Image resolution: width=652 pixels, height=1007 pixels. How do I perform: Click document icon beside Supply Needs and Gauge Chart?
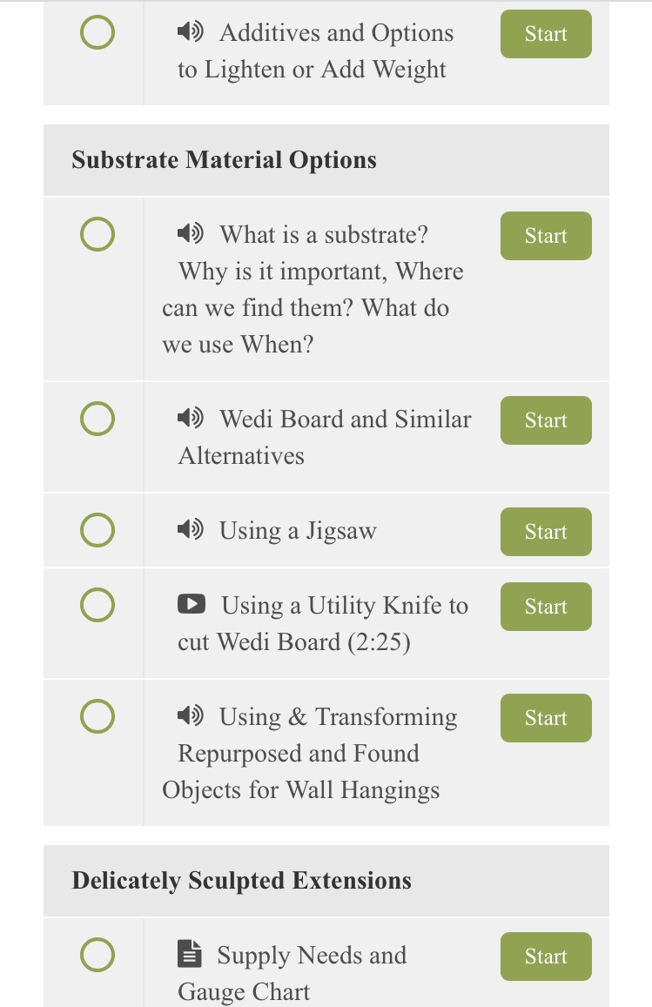(190, 954)
